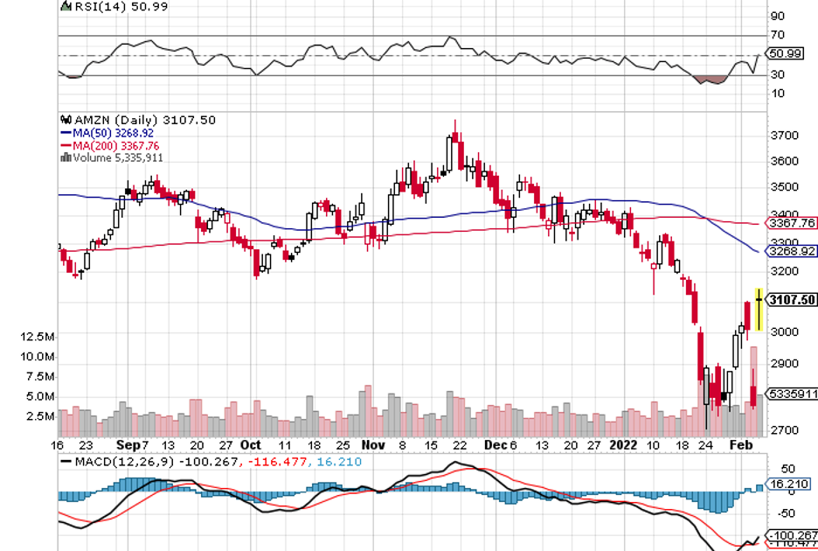Jump to 2022 on the date axis
Screen dimensions: 818x551
click(x=623, y=444)
